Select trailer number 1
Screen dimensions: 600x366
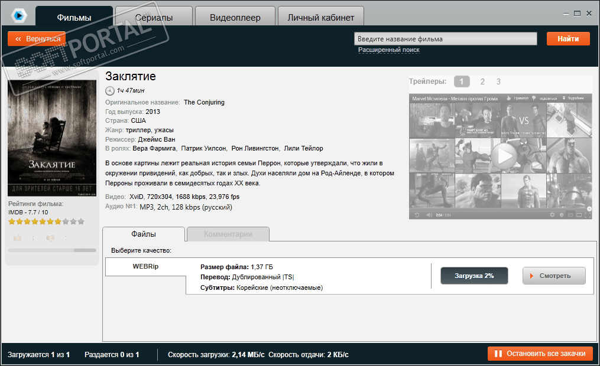click(x=462, y=81)
